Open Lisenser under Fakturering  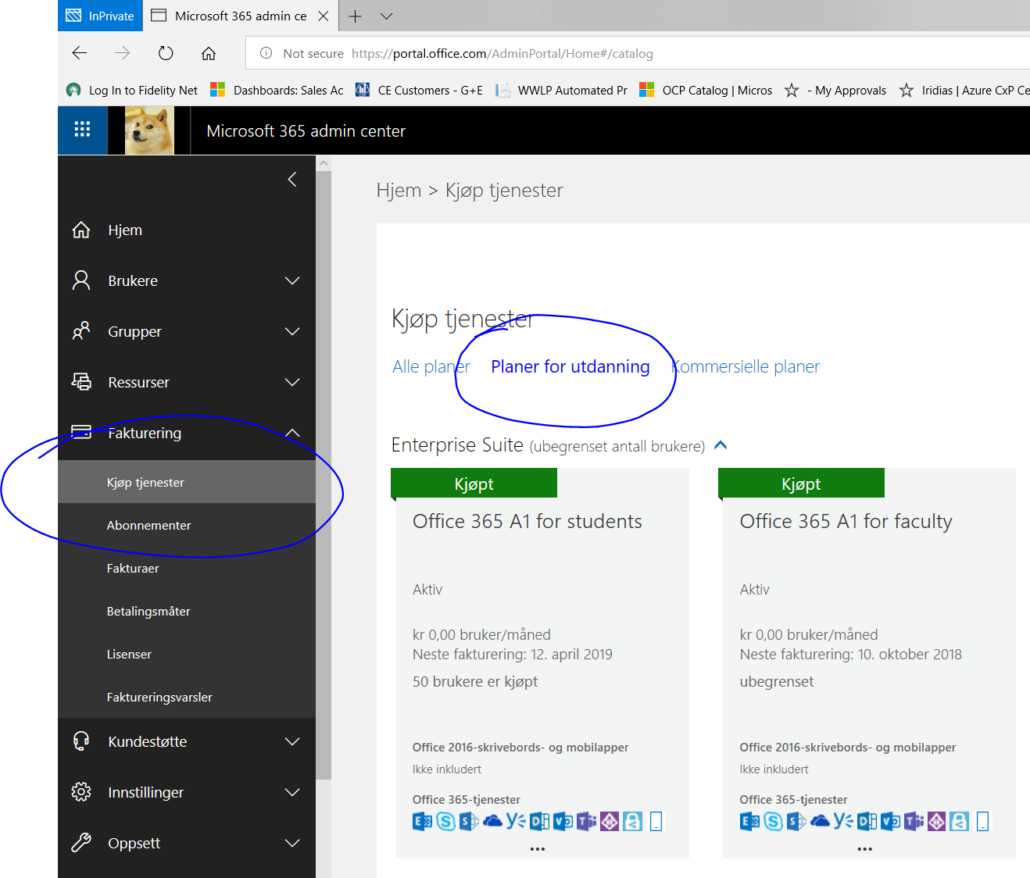coord(129,655)
